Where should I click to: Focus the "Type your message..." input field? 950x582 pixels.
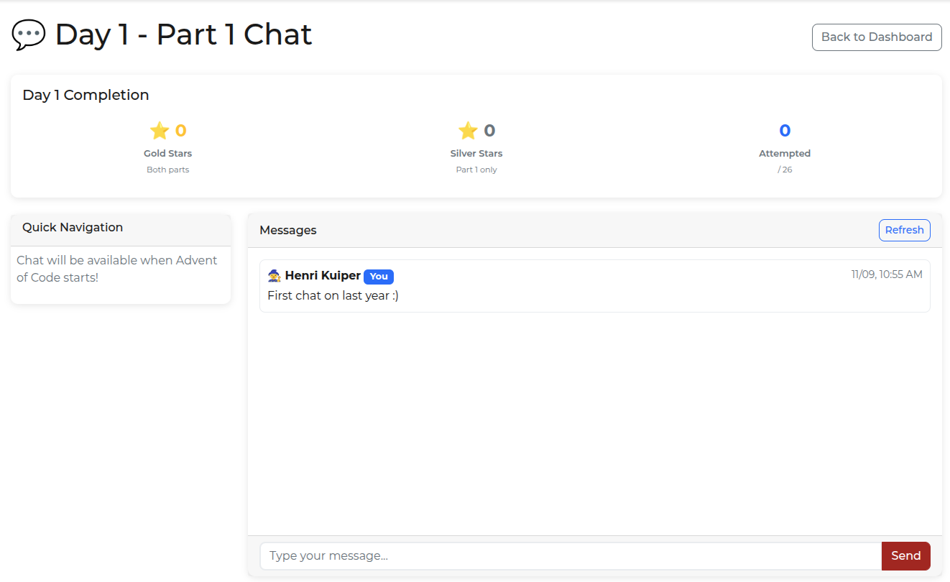tap(571, 556)
